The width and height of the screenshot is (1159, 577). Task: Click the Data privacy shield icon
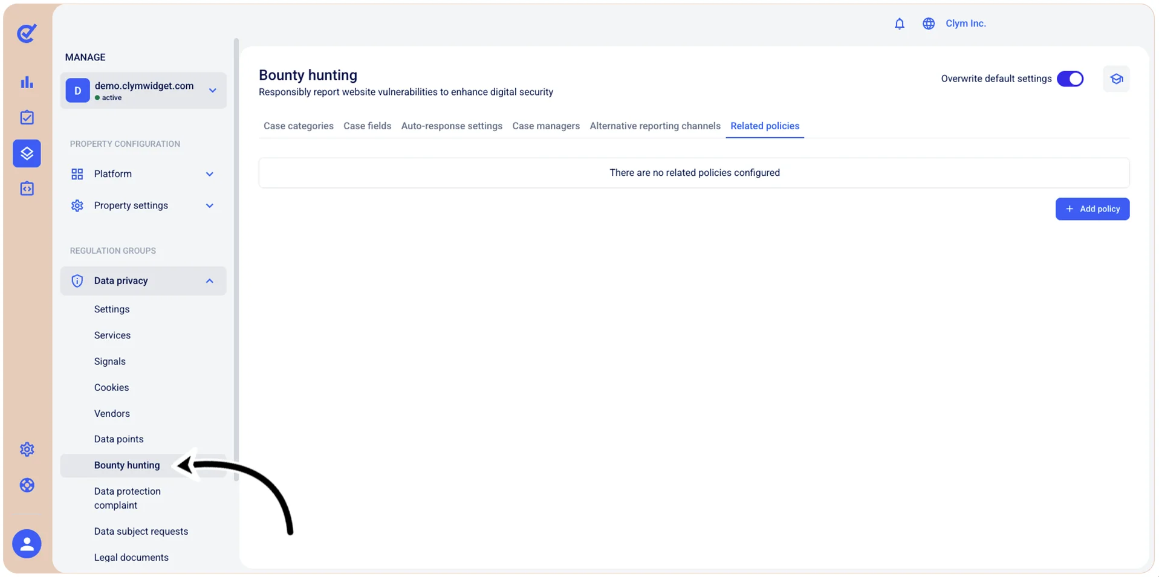coord(77,281)
